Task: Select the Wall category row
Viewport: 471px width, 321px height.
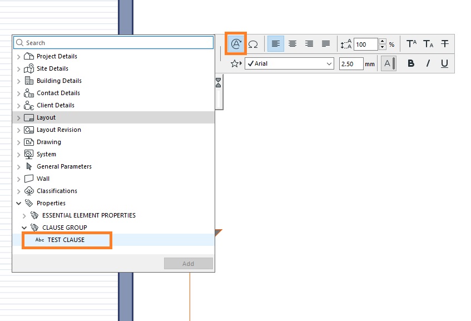Action: click(x=113, y=179)
